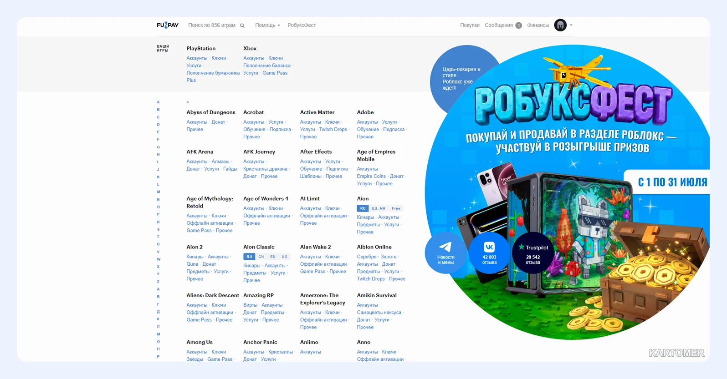Open Among Us Звёзды link

[x=195, y=359]
